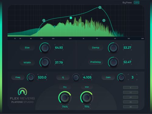
Task: Click the Size value 64.93
Action: coord(59,48)
